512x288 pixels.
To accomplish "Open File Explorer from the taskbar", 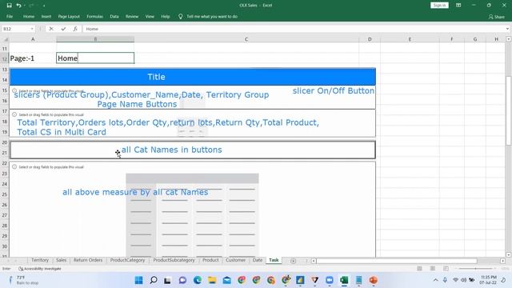I will [212, 280].
